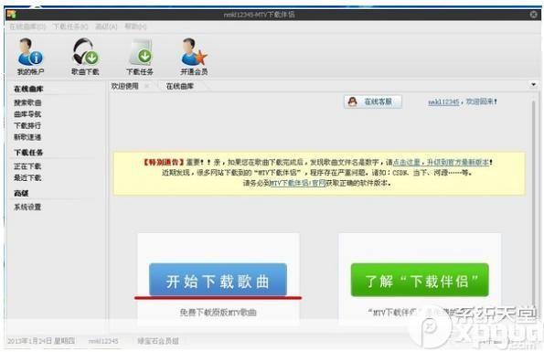Screen dimensions: 544x352
Task: Click the 【特别通告】 red notice heading
Action: 164,162
